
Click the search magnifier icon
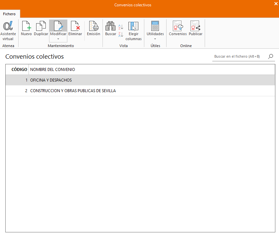271,56
